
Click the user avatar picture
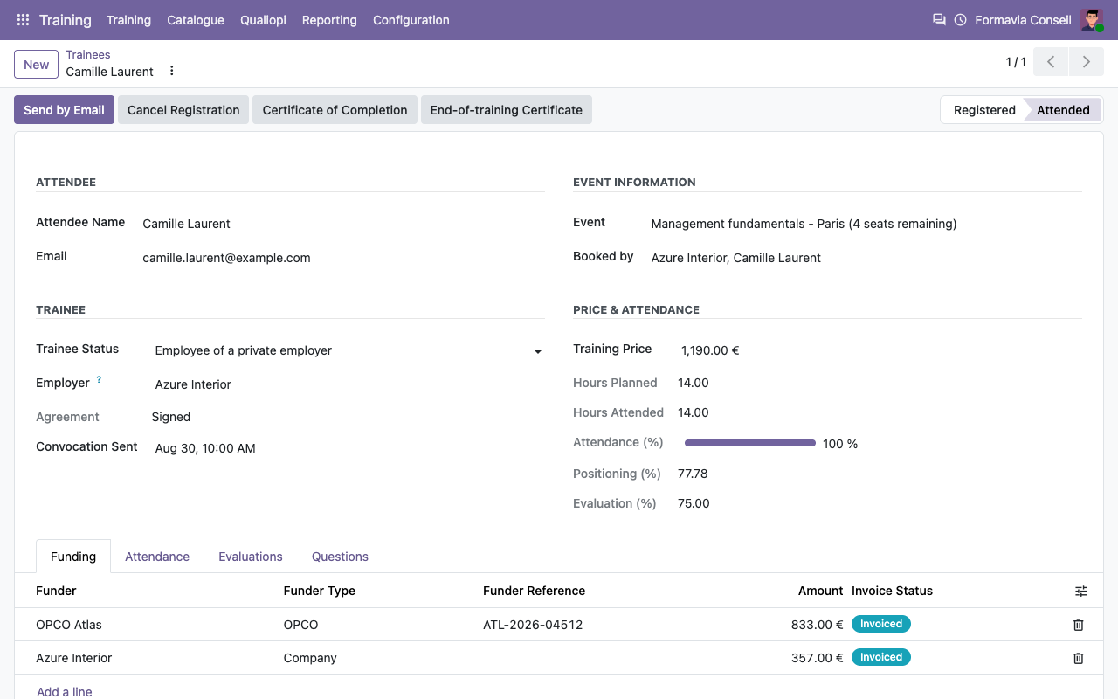(x=1092, y=20)
